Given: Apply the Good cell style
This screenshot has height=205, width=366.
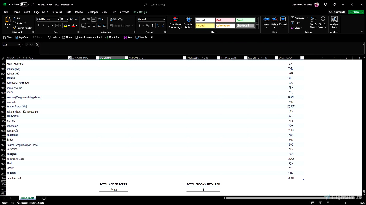Looking at the screenshot, I should point(245,20).
